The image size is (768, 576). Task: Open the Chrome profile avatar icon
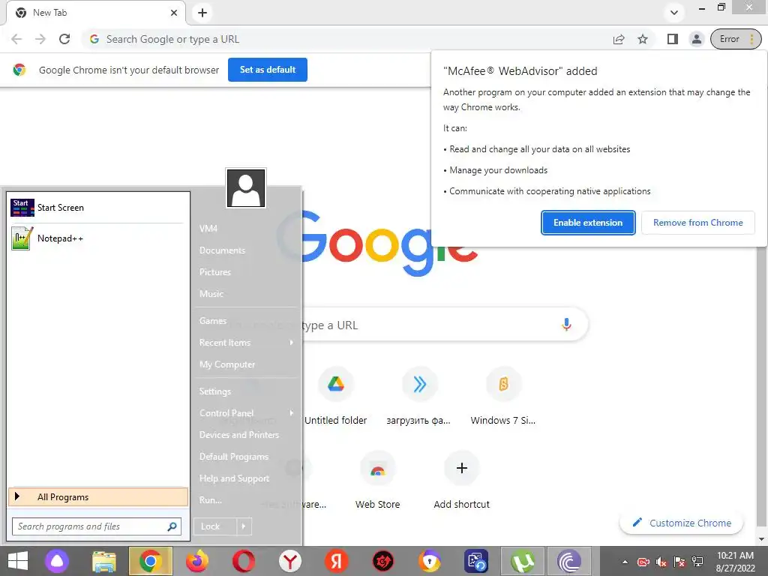[x=696, y=39]
